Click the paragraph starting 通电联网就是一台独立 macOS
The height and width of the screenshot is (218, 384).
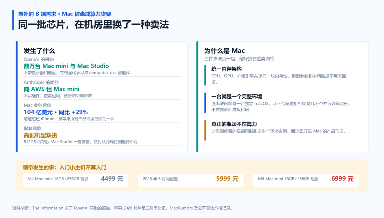click(281, 107)
